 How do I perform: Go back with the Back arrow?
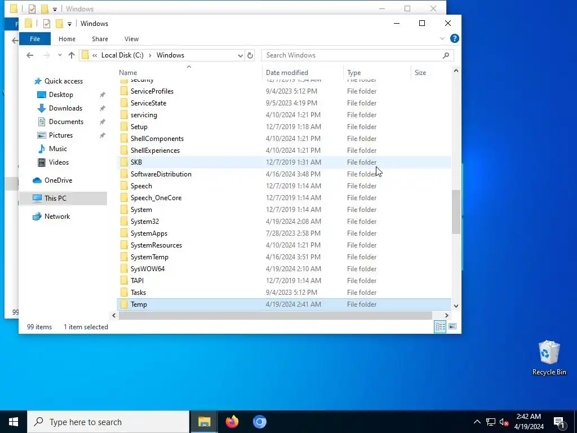(x=30, y=55)
